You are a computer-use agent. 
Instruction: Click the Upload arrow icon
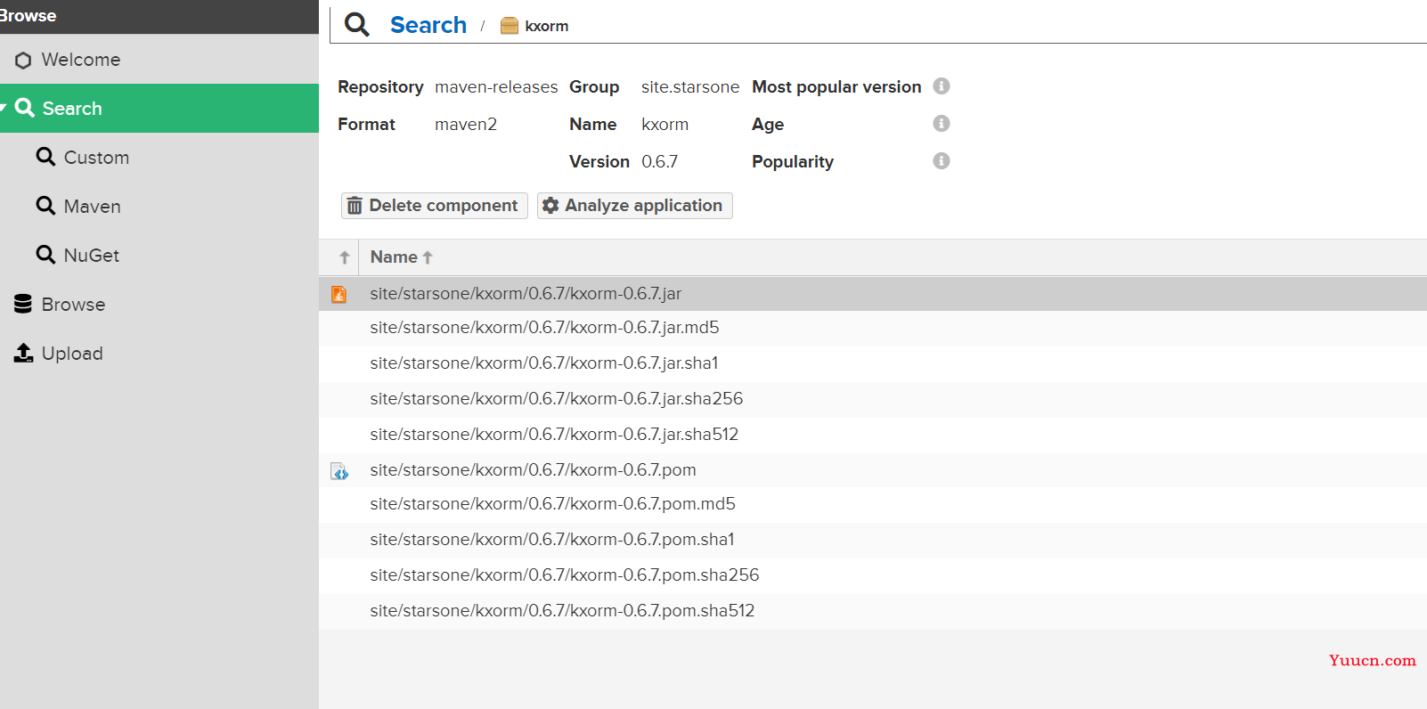point(23,353)
